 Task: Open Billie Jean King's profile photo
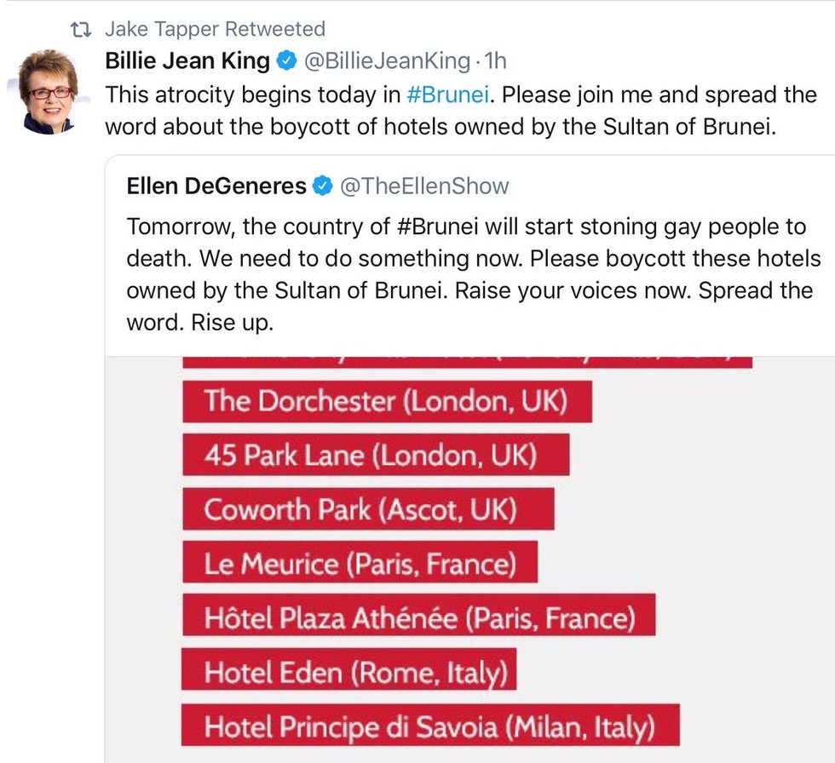tap(48, 91)
